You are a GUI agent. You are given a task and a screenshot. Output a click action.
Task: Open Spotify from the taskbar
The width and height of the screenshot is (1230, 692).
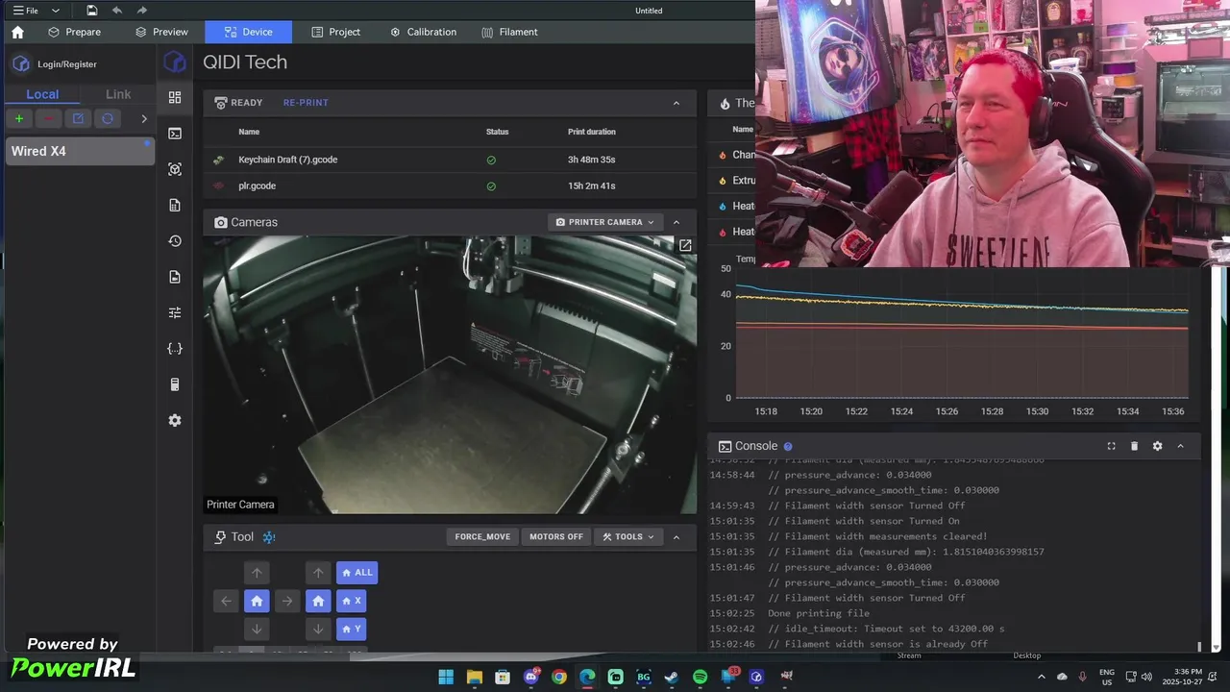click(x=700, y=677)
